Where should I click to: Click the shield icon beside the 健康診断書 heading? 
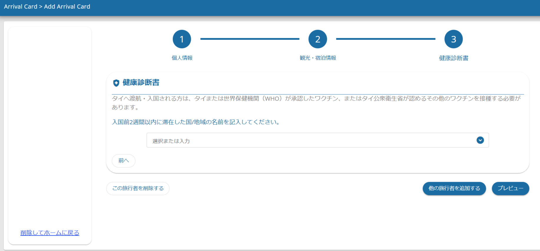(x=116, y=83)
